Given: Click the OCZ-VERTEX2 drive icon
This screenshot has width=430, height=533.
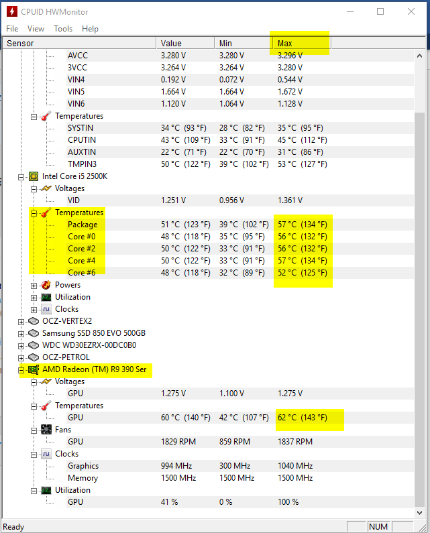Looking at the screenshot, I should tap(34, 321).
